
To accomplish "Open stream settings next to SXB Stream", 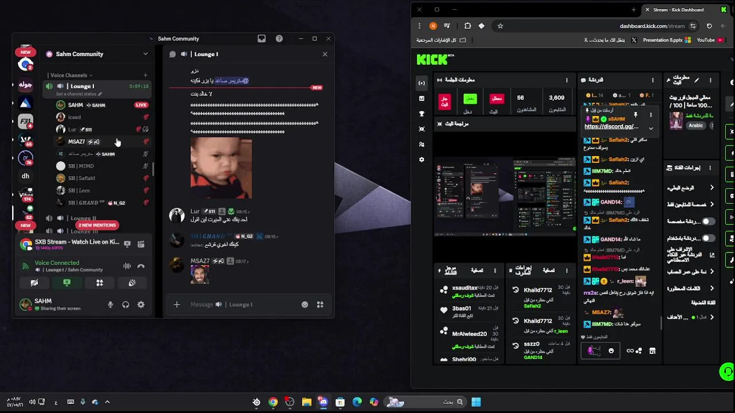I will coord(141,244).
